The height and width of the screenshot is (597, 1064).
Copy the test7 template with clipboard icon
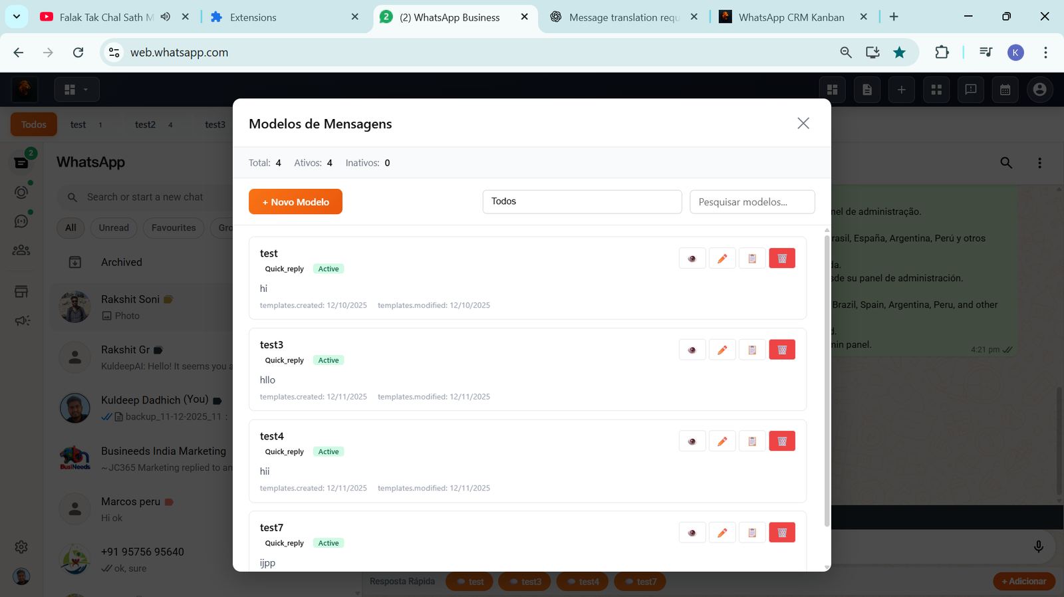(x=752, y=533)
